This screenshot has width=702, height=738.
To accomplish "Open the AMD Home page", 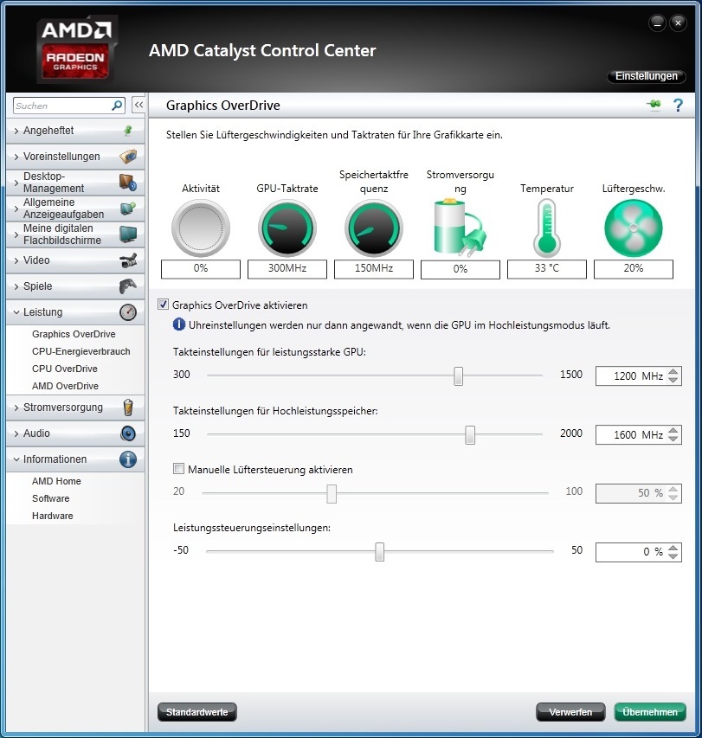I will 56,481.
